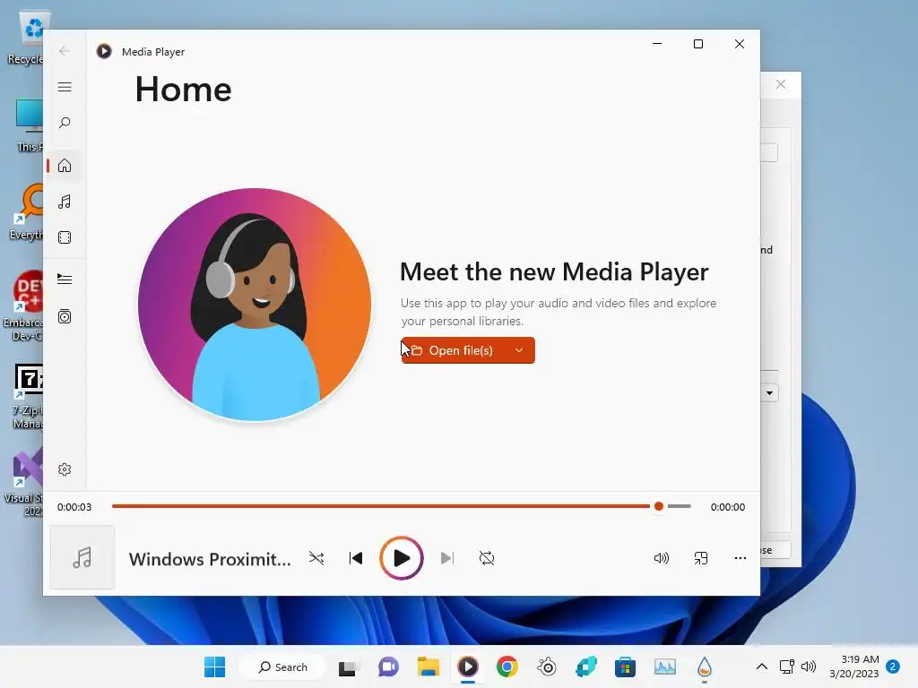Close the background dialog window
Screen dimensions: 918x688
(781, 84)
